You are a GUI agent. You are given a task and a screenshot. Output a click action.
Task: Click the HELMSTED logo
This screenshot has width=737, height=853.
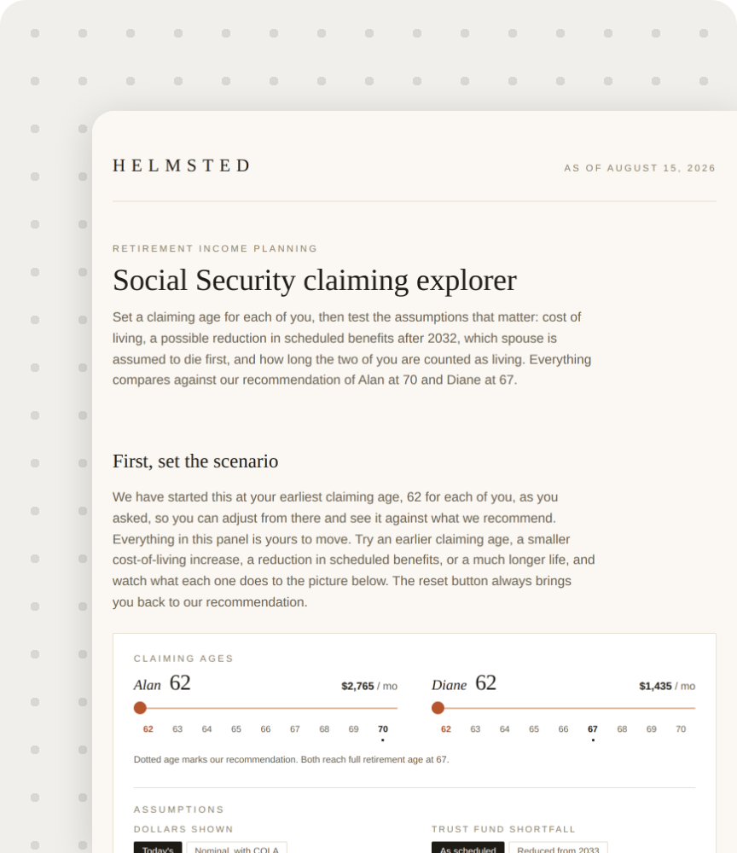[x=181, y=165]
